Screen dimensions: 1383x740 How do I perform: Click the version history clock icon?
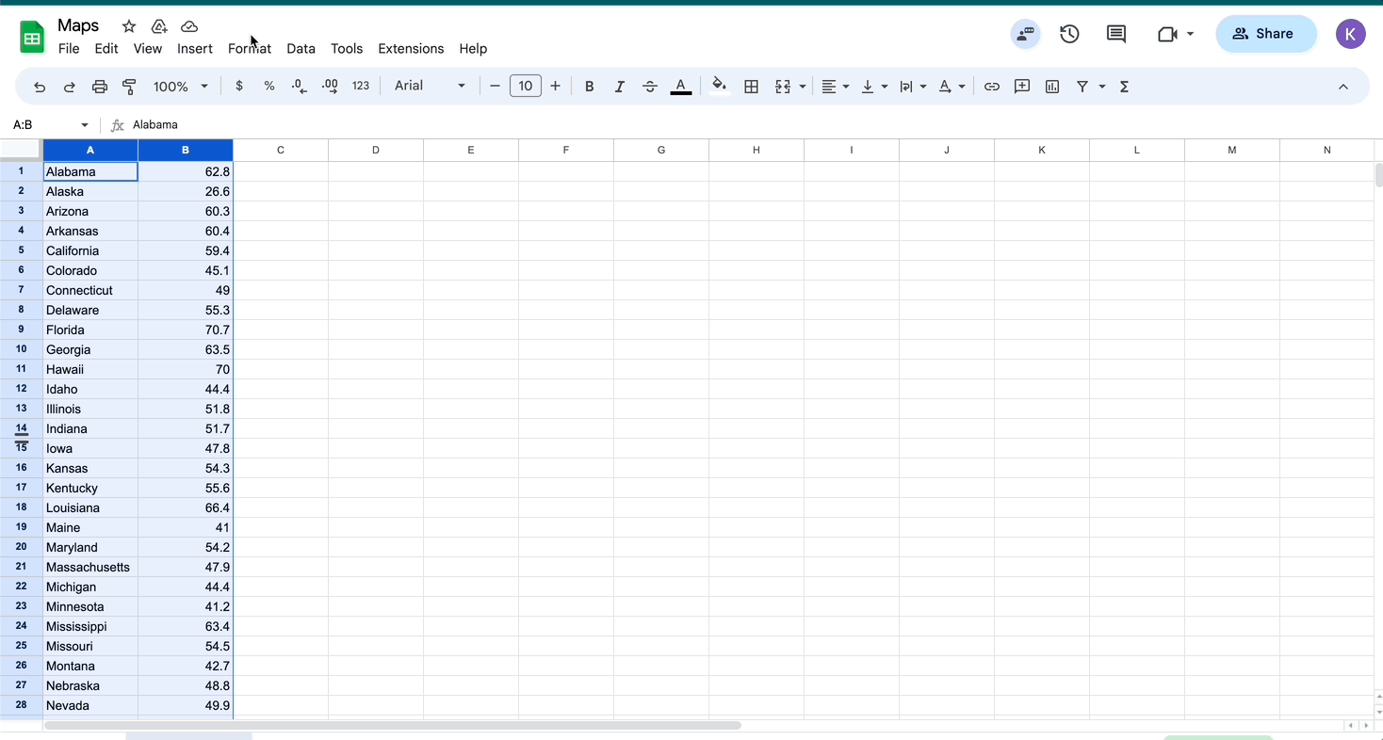click(1069, 33)
